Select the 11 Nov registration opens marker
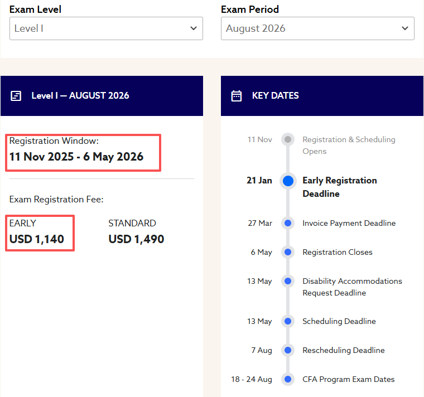 coord(288,139)
